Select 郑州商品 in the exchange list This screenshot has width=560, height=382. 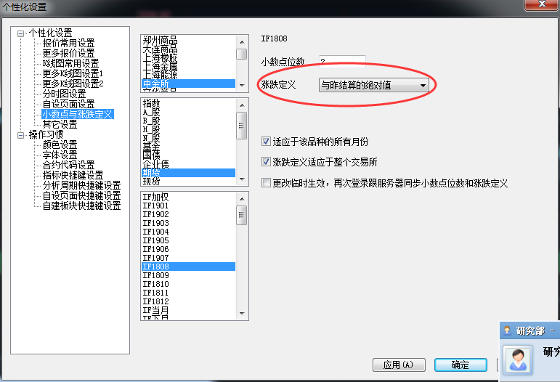pyautogui.click(x=188, y=41)
